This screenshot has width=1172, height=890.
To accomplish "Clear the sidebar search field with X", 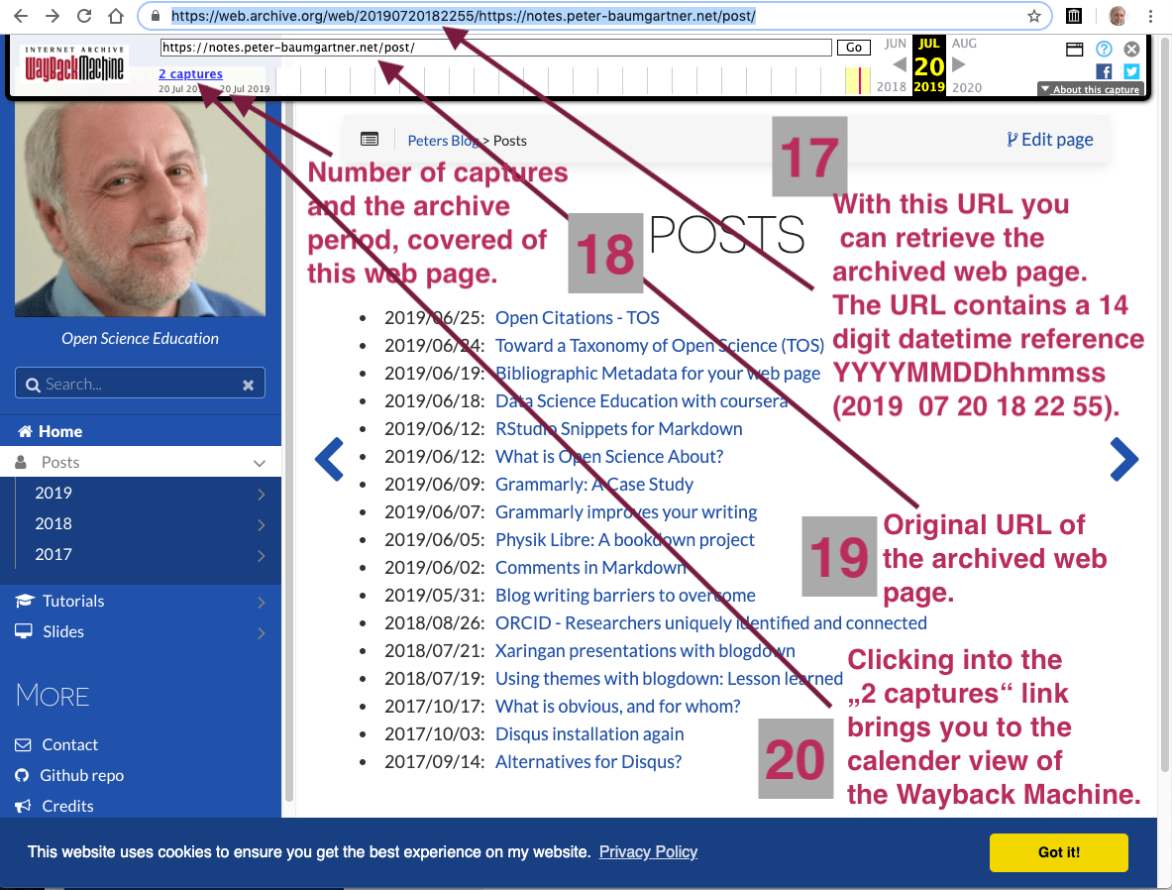I will coord(248,385).
